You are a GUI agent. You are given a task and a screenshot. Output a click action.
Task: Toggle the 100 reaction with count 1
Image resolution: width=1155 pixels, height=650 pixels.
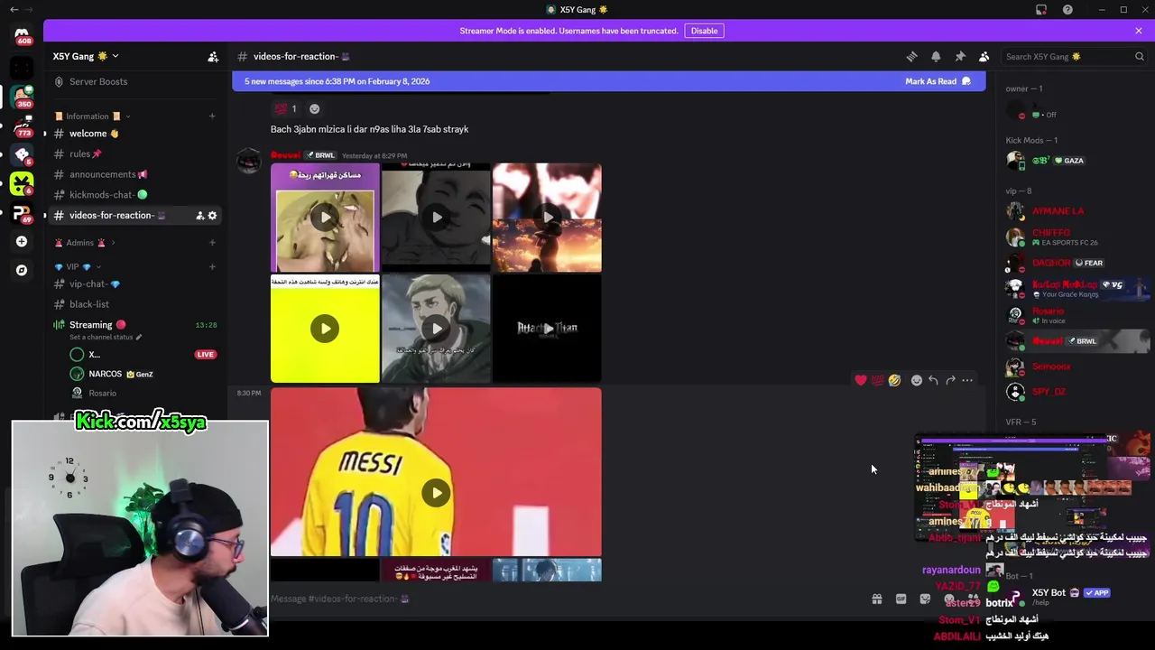pos(285,108)
